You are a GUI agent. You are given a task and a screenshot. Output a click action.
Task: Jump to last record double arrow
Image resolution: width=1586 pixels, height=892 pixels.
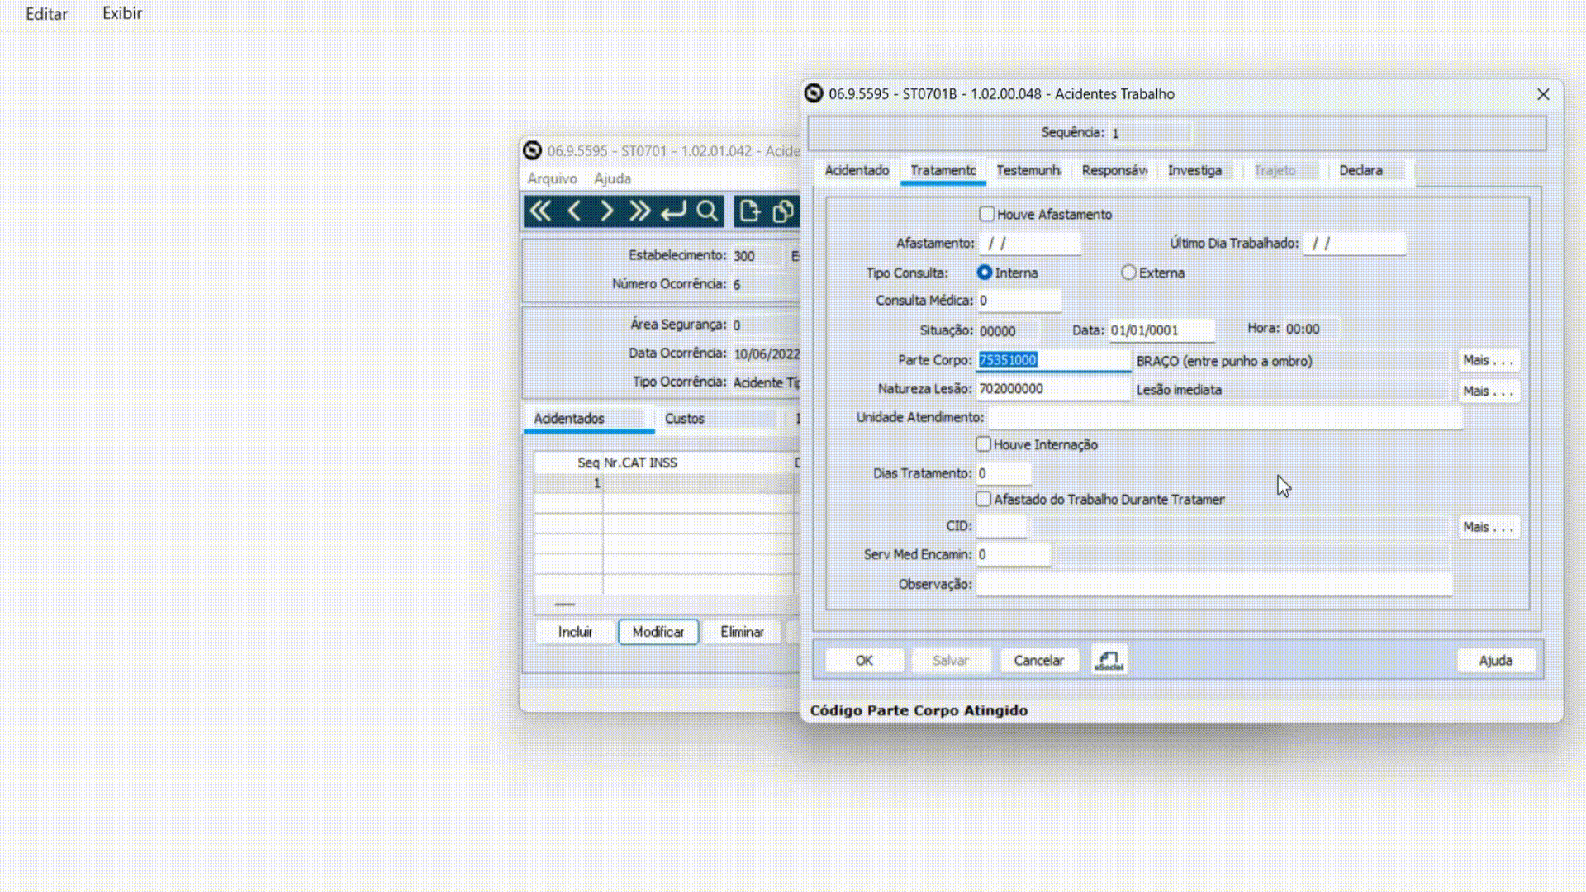[x=639, y=211]
